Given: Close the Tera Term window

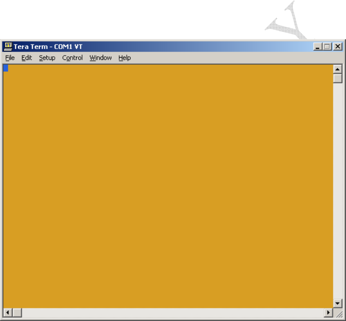Looking at the screenshot, I should (x=338, y=46).
